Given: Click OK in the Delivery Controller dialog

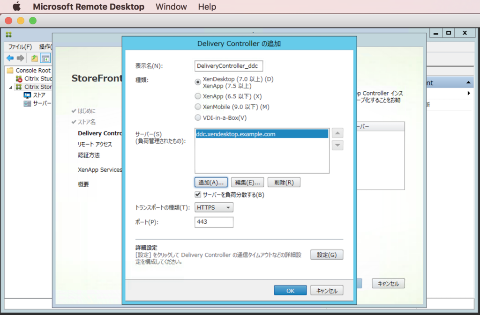Looking at the screenshot, I should pos(290,290).
